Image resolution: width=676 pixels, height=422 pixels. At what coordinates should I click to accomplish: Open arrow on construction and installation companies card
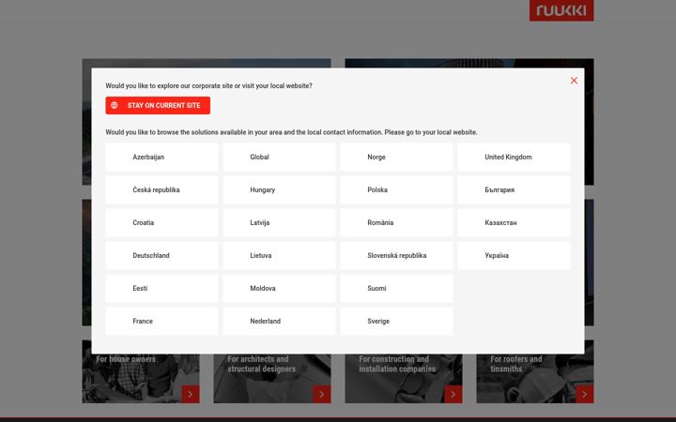[453, 395]
